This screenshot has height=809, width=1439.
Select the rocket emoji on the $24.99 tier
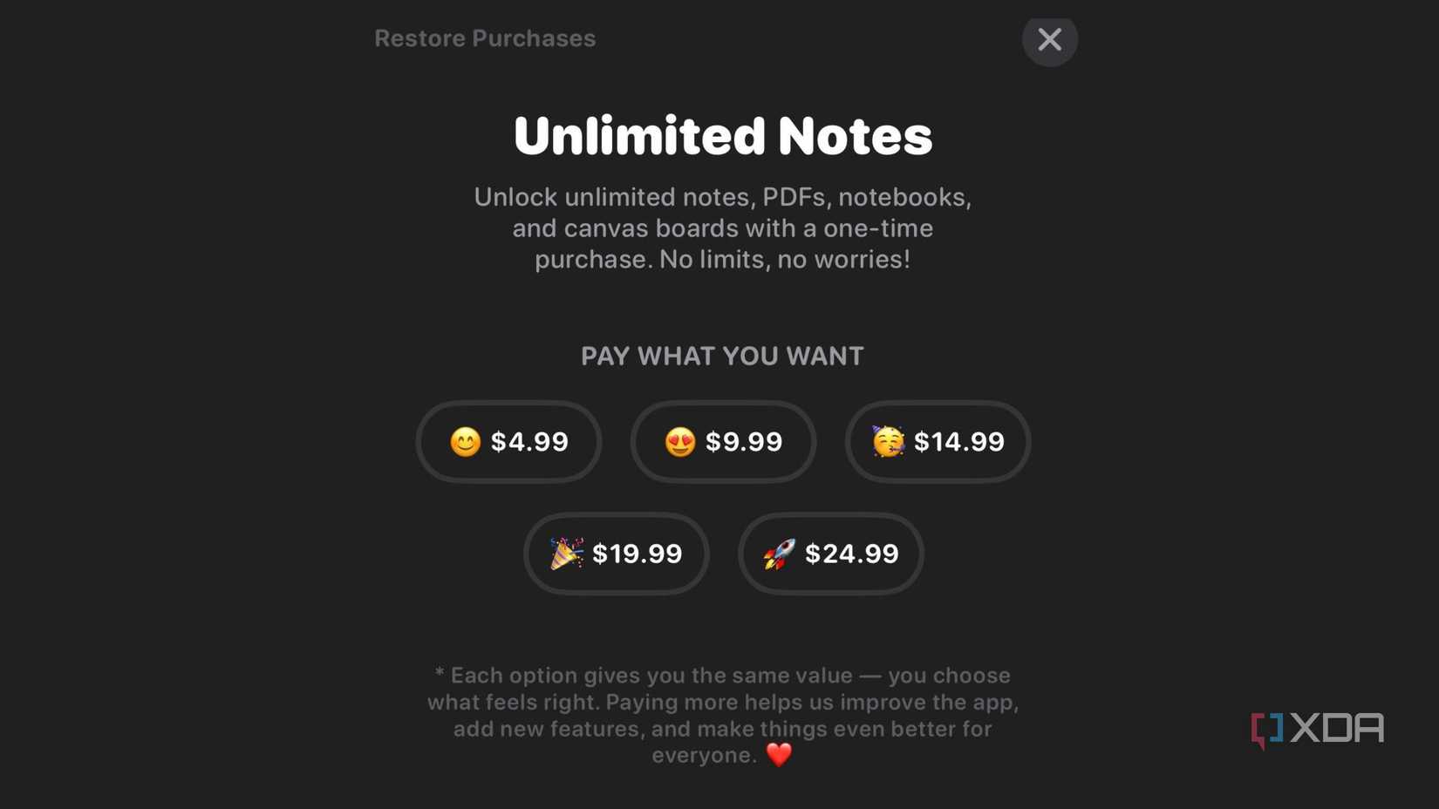(779, 553)
